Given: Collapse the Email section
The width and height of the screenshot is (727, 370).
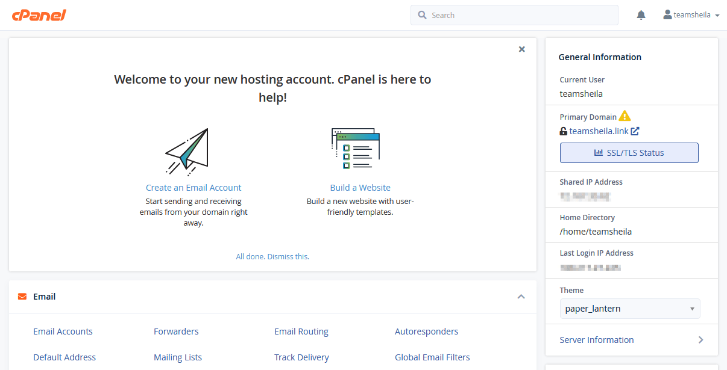Looking at the screenshot, I should tap(521, 297).
